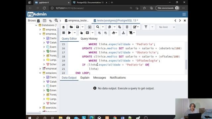Click the Save Data Changes grid icon
The image size is (212, 119).
pos(89,27)
